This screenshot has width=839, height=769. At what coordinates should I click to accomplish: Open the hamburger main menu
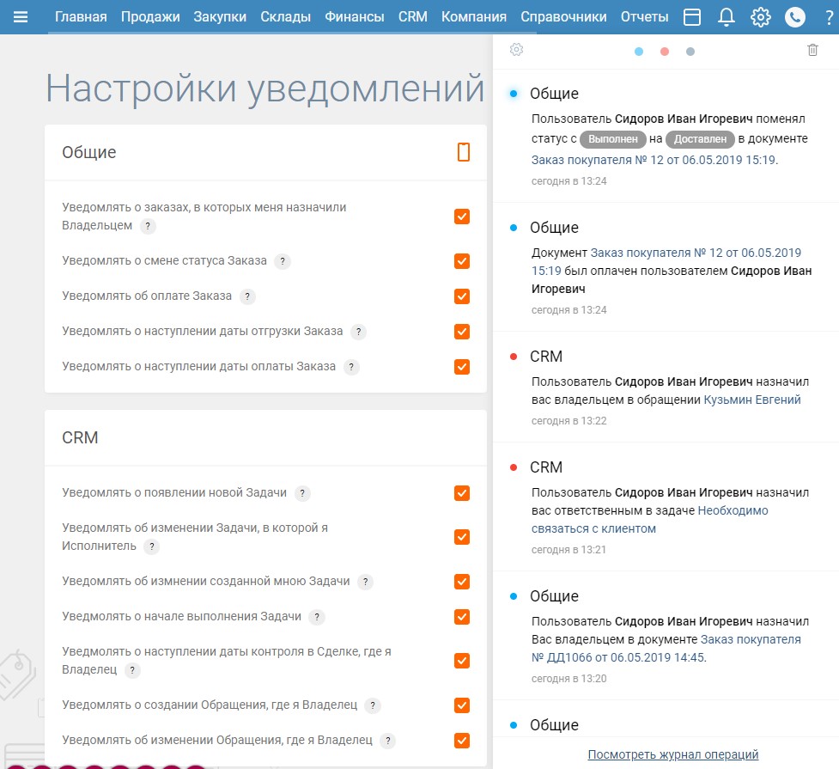coord(21,17)
